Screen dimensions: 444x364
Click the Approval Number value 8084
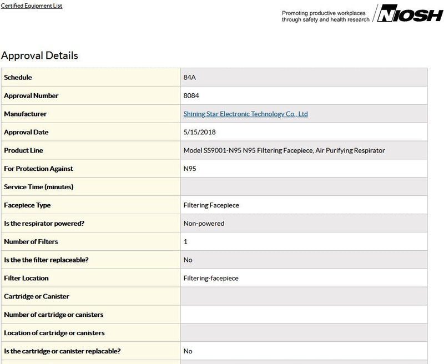click(191, 95)
